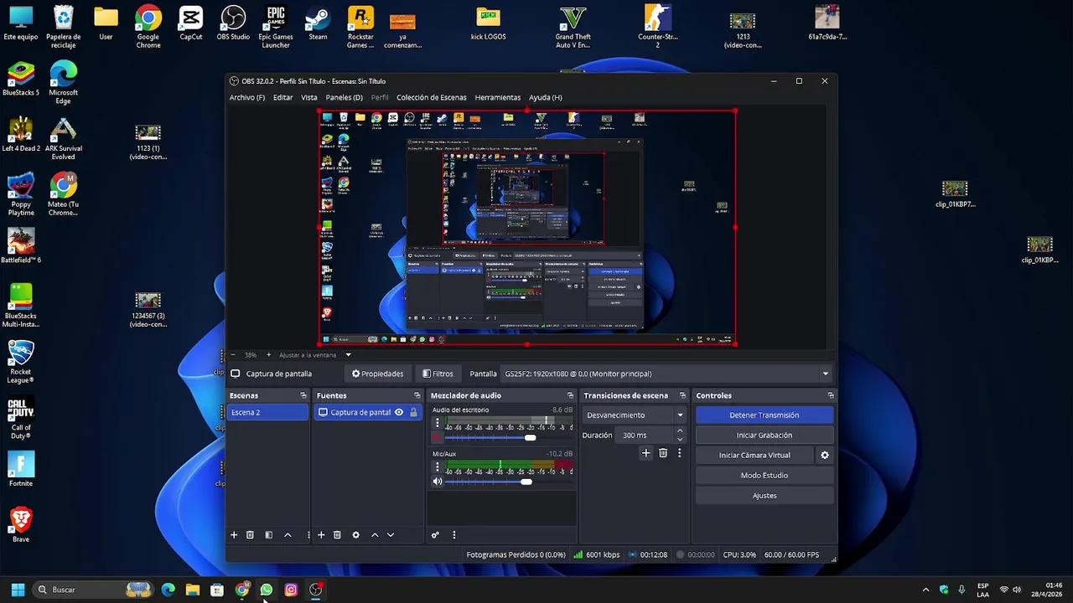
Task: Click Iniciar Grabación button
Action: coord(764,435)
